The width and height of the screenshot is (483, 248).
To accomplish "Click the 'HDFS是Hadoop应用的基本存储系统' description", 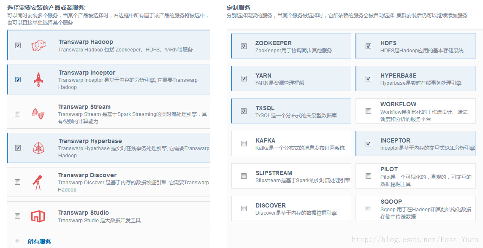I will tap(422, 51).
